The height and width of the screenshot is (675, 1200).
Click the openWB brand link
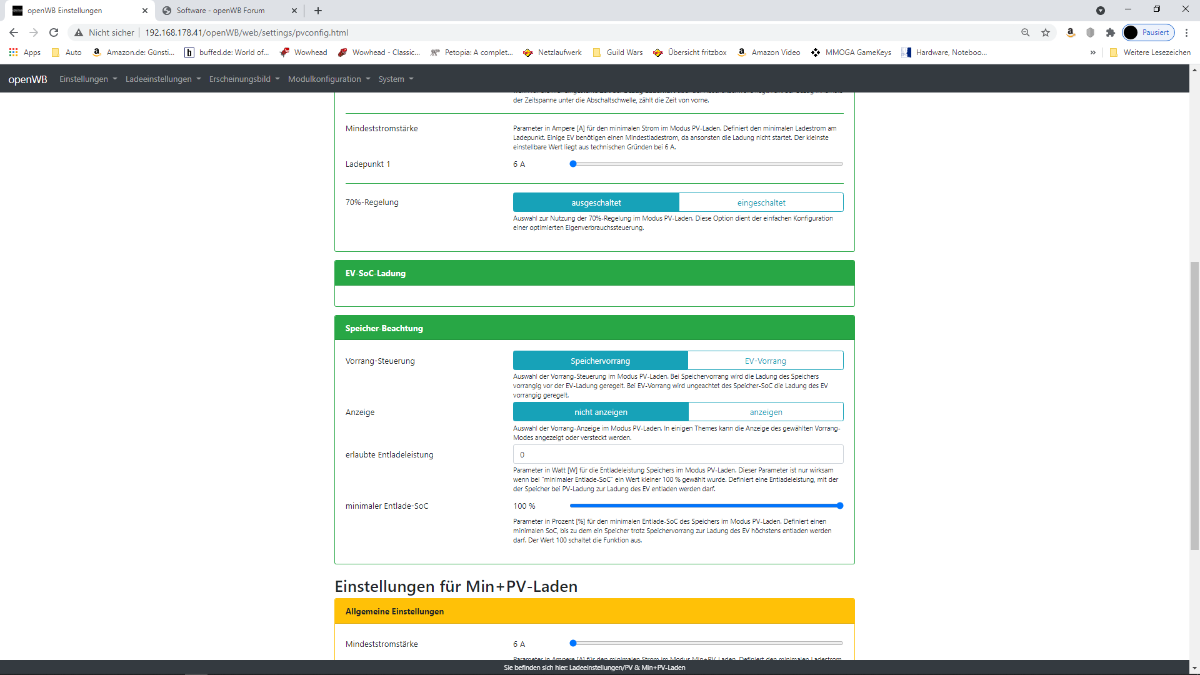click(27, 79)
